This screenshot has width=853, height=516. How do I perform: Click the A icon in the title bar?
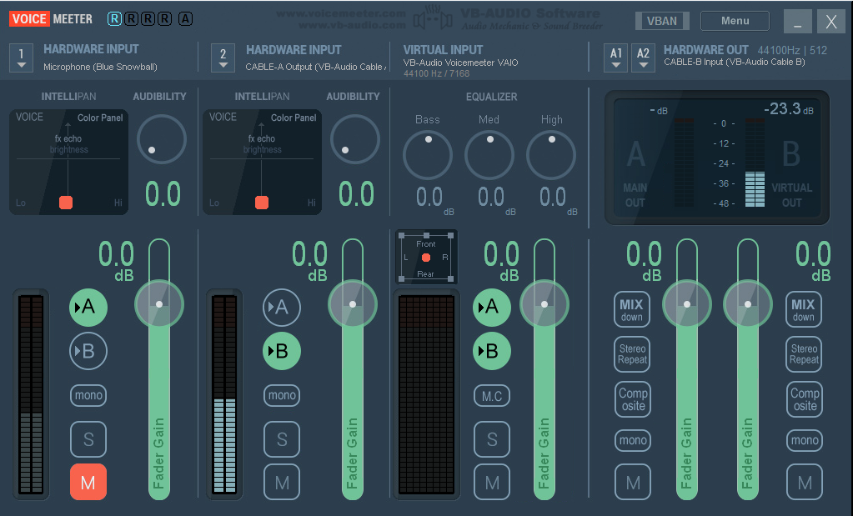[185, 19]
